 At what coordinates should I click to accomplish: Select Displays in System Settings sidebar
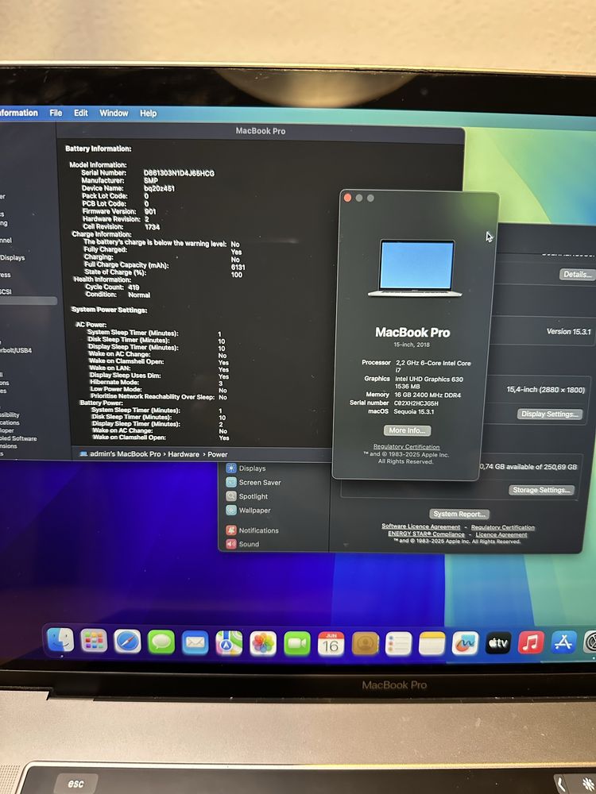[252, 468]
